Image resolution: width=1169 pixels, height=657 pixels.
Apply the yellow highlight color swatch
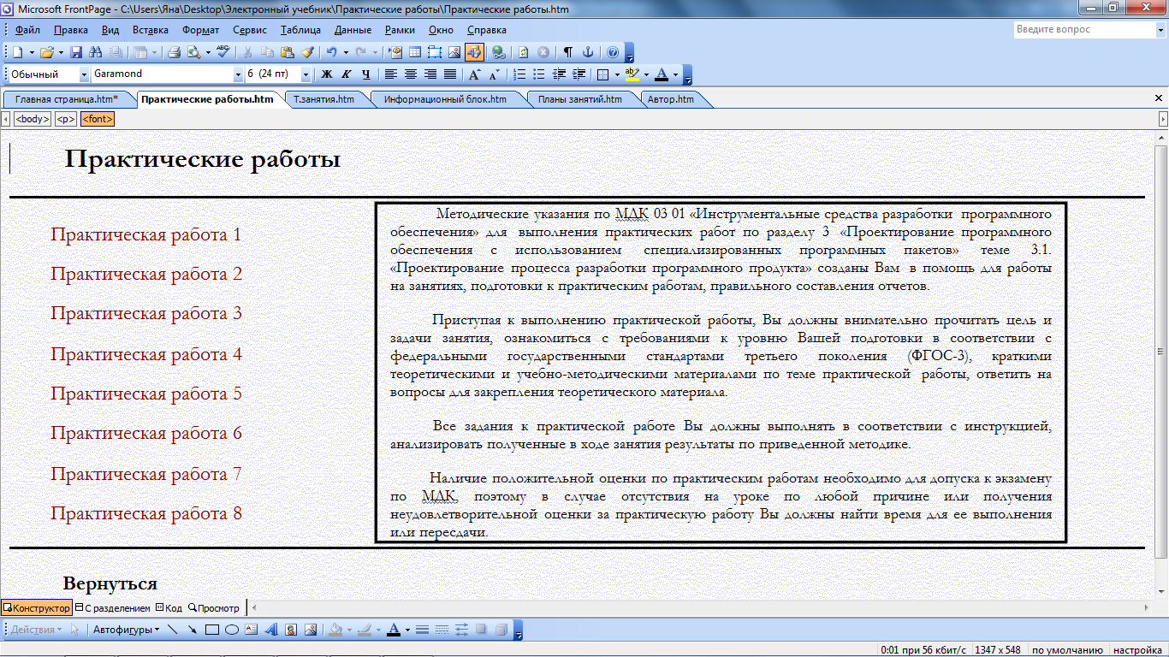[x=632, y=74]
